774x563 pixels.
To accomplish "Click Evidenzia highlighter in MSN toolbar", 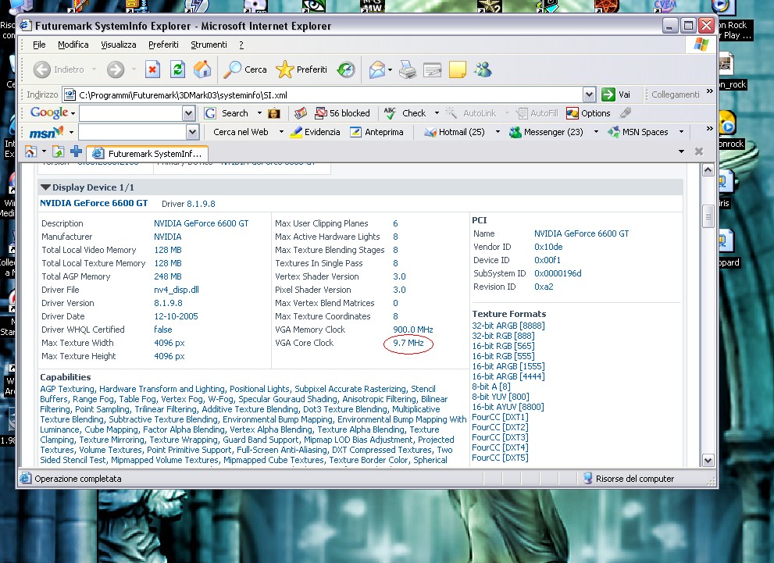I will pos(315,132).
